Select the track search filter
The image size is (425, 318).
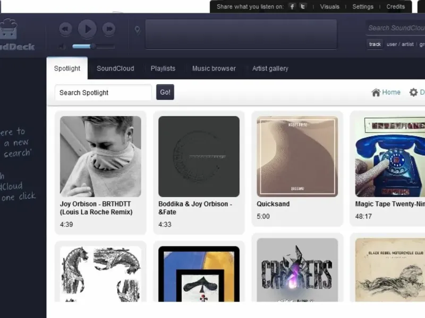coord(375,44)
